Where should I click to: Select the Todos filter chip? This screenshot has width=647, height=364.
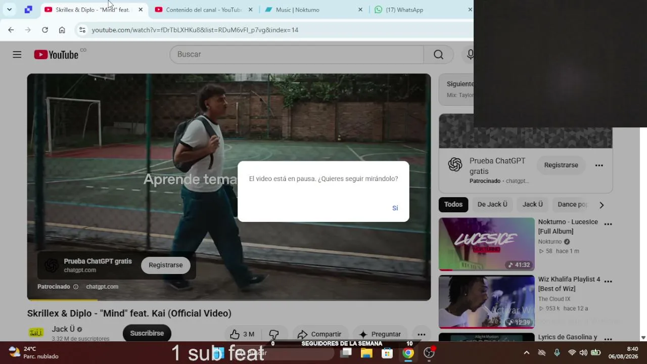pos(453,205)
